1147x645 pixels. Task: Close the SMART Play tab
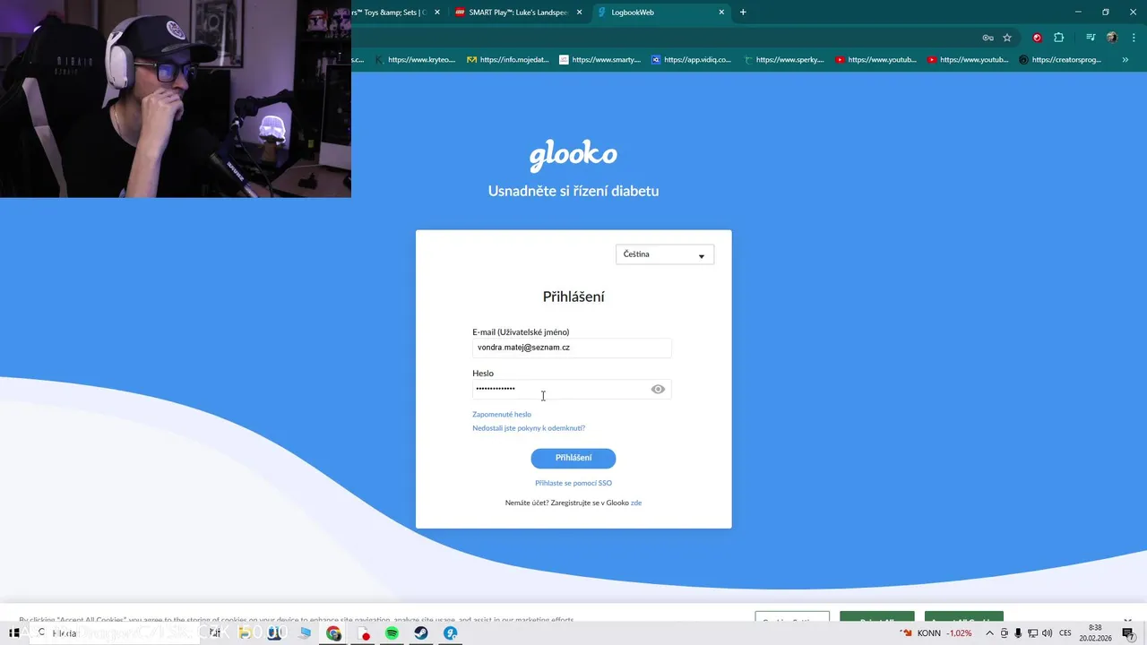tap(579, 13)
